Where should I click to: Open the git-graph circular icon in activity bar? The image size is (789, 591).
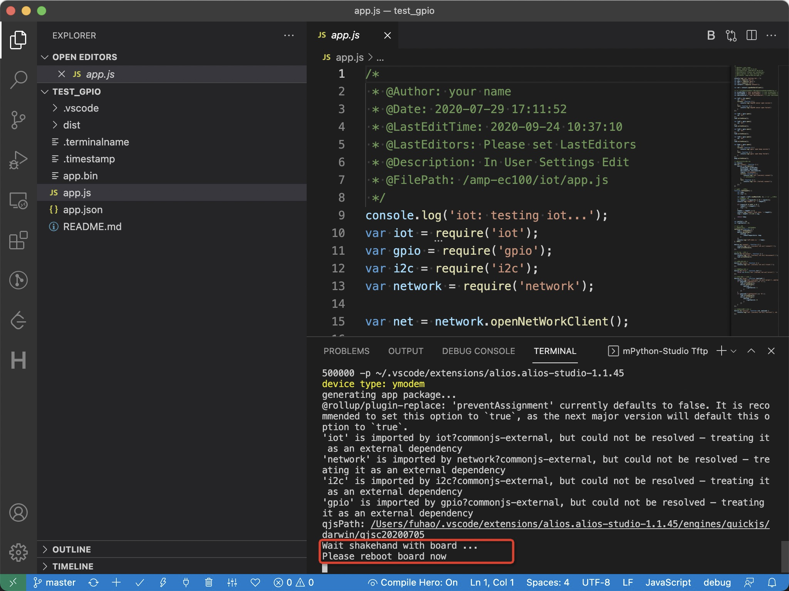pos(18,280)
